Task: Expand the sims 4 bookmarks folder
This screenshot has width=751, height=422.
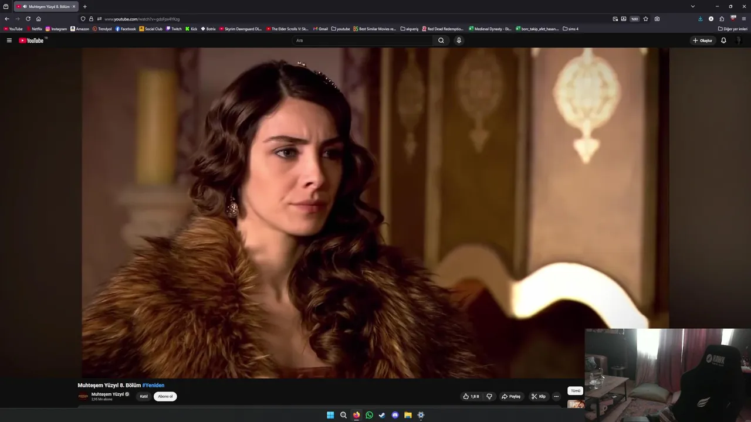Action: coord(570,29)
